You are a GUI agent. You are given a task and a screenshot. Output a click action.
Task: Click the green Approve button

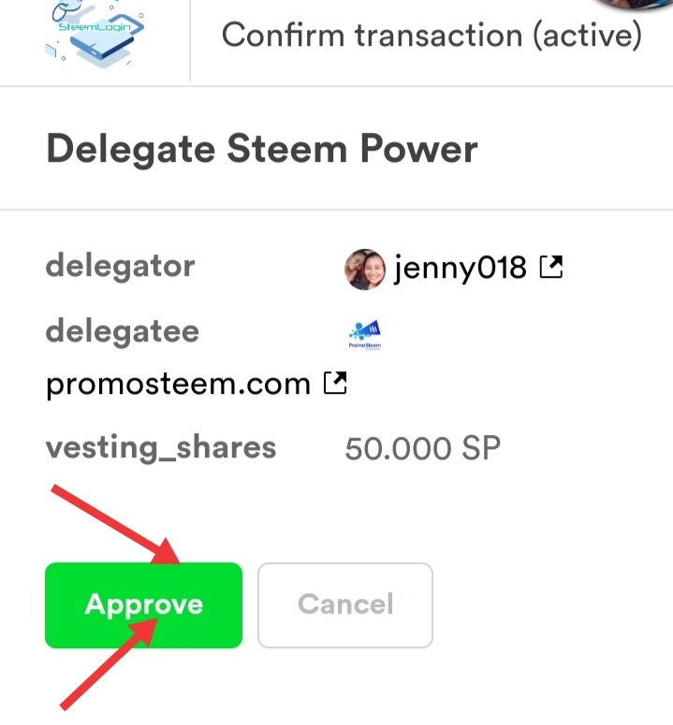pyautogui.click(x=143, y=605)
